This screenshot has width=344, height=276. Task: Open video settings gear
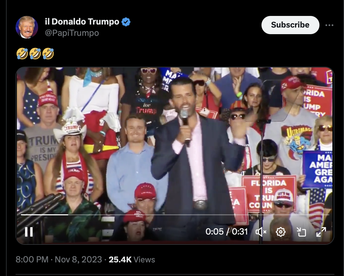(281, 232)
